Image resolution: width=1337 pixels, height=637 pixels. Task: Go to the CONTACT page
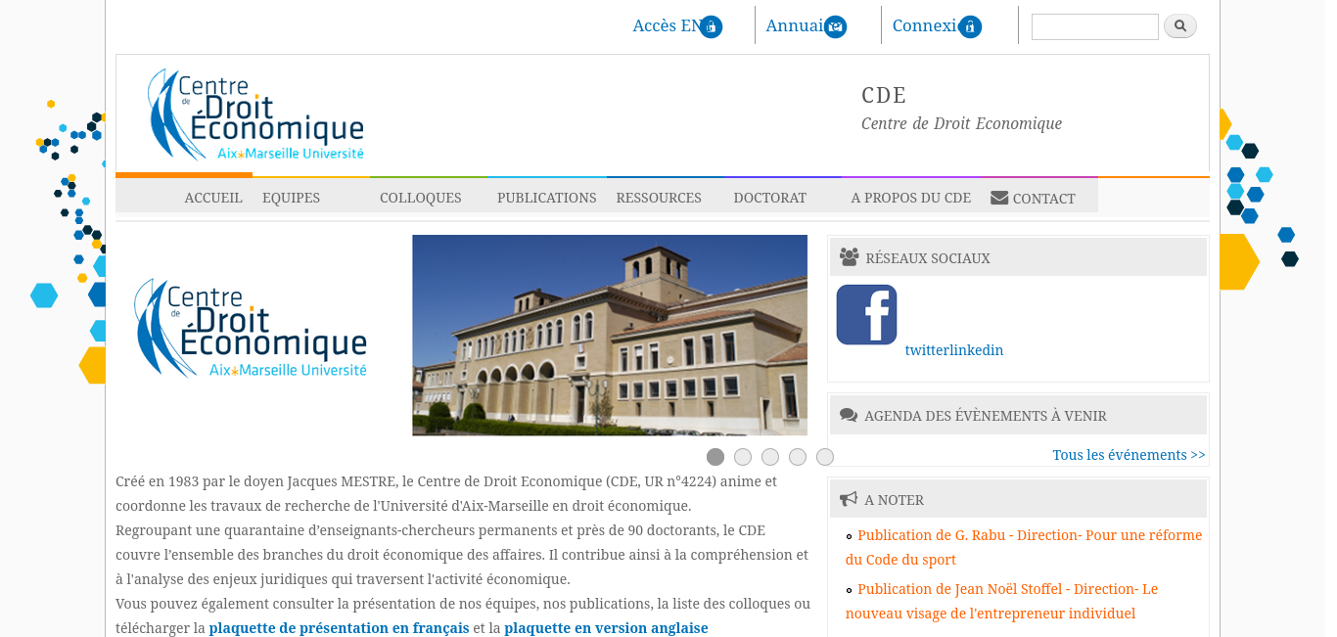1033,198
